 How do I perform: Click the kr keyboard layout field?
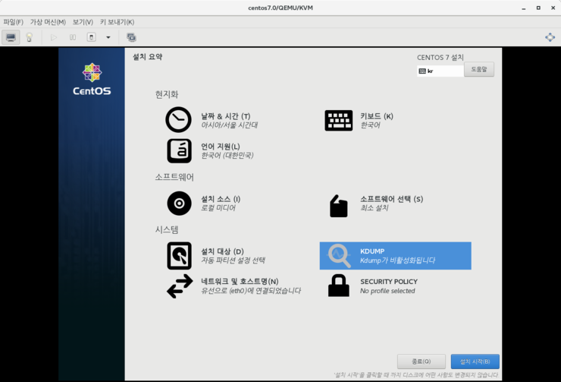click(x=440, y=71)
